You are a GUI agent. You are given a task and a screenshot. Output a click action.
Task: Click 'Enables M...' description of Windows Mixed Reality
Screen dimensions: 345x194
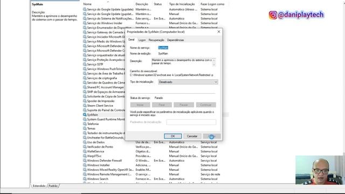click(x=143, y=170)
